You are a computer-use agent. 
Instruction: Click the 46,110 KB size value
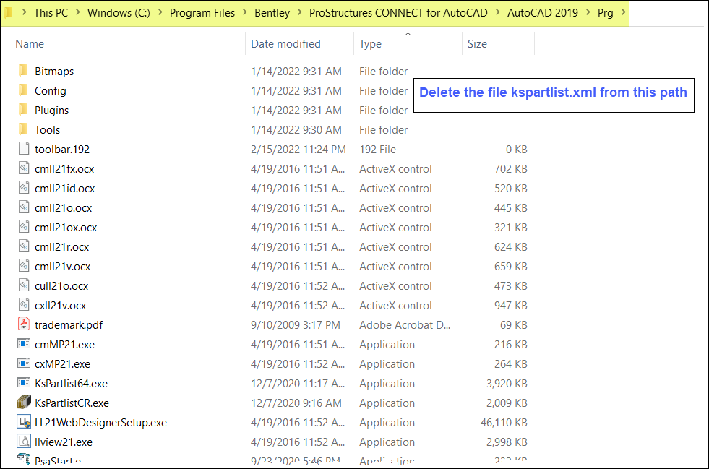click(x=504, y=423)
